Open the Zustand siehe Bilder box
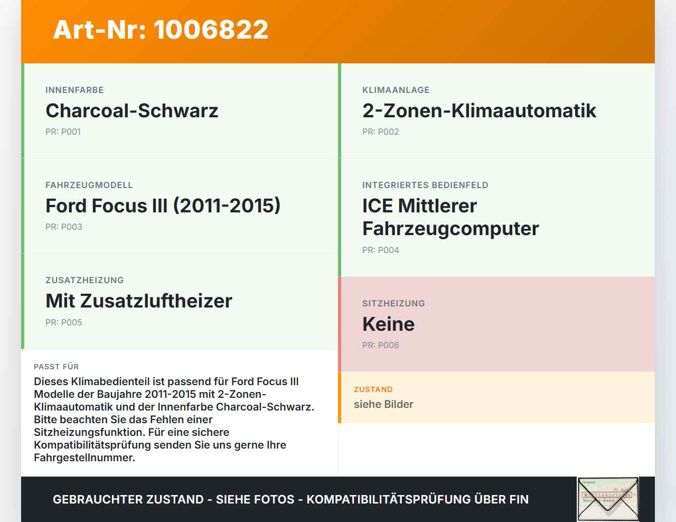This screenshot has width=676, height=522. coord(496,397)
